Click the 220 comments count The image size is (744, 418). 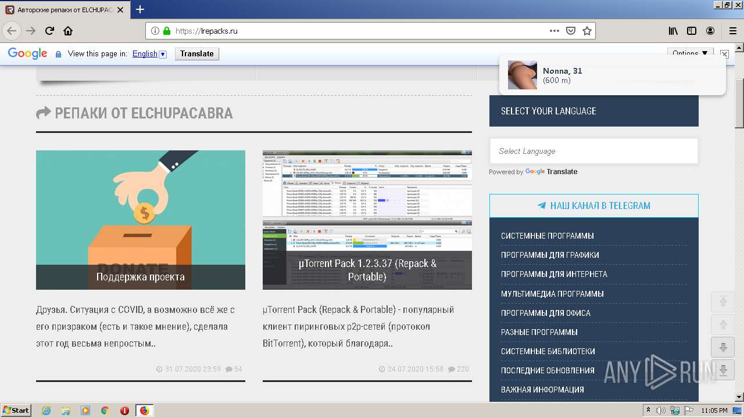tap(458, 369)
